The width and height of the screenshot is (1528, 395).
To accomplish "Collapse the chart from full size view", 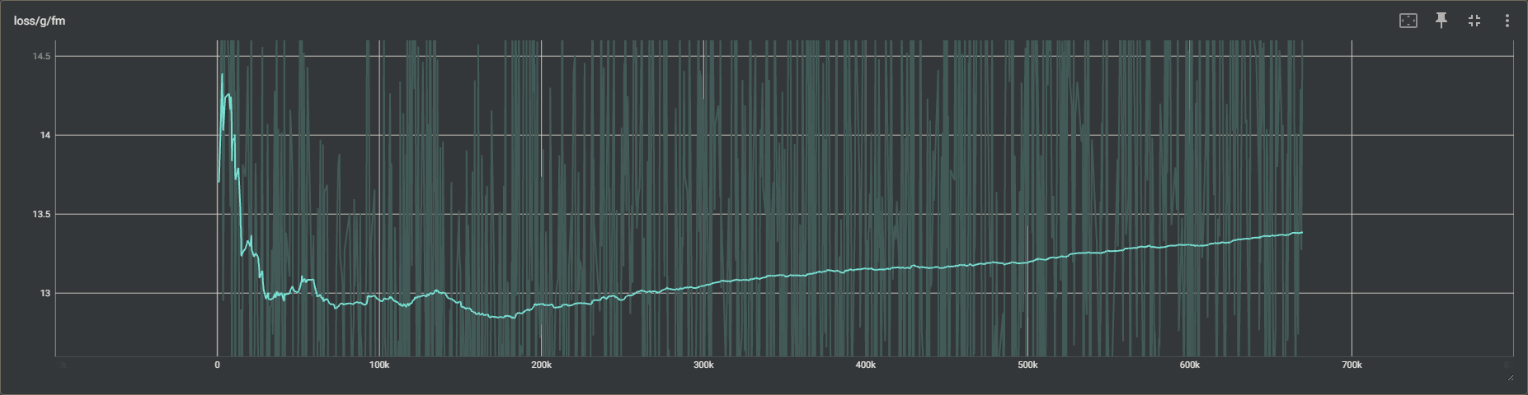I will [1474, 21].
